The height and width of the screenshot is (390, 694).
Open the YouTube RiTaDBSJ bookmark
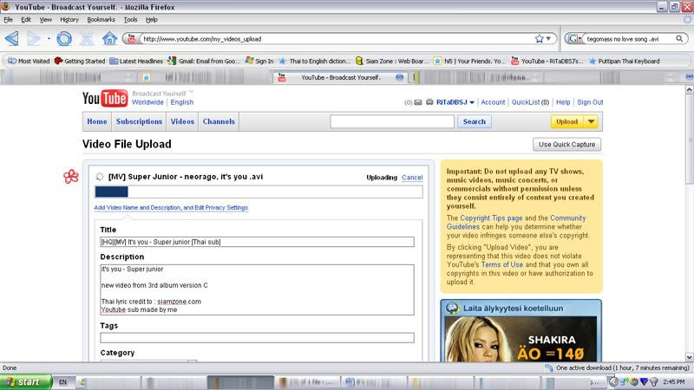547,61
